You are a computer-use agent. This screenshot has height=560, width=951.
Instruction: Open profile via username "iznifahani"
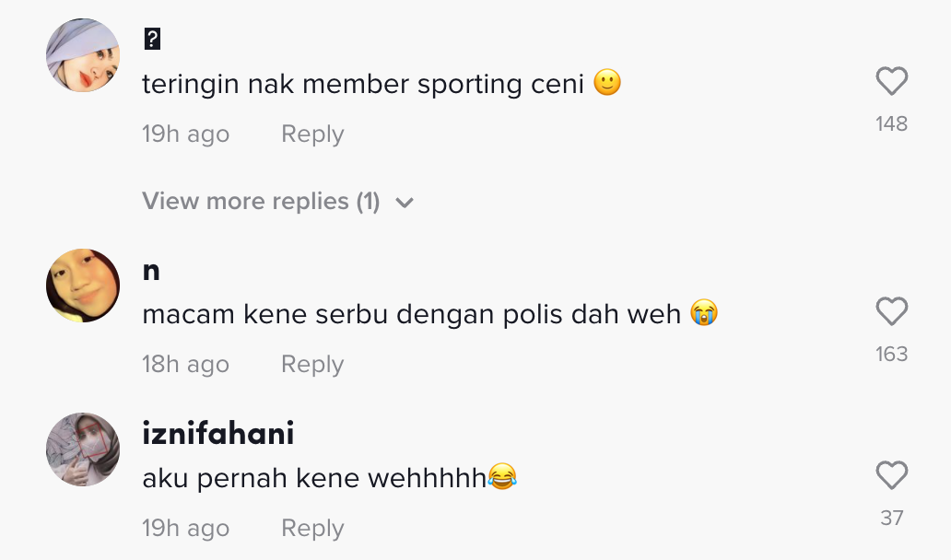coord(218,433)
